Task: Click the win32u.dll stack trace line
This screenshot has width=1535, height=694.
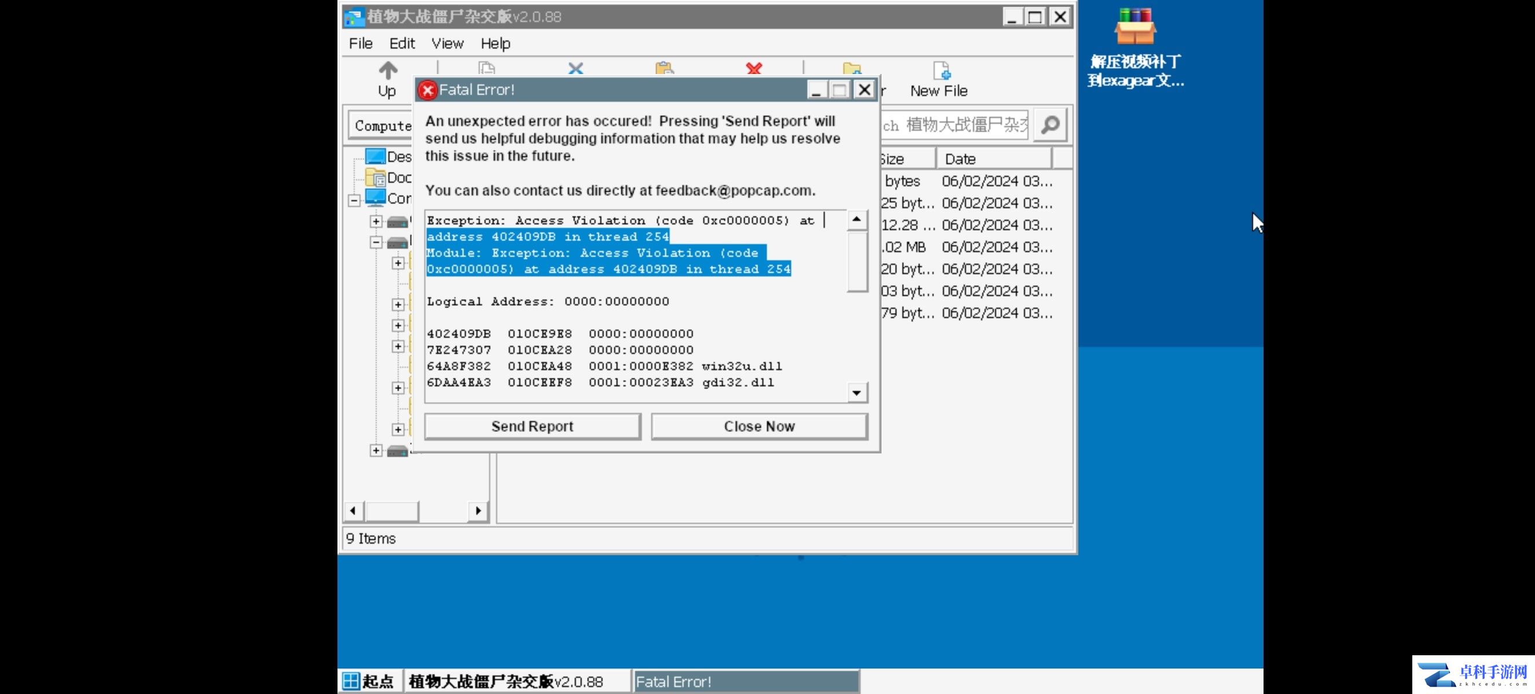Action: pos(604,366)
